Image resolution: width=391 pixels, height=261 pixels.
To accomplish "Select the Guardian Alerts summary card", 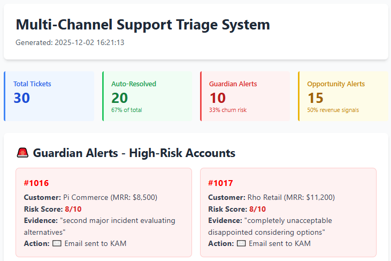I will (x=245, y=96).
